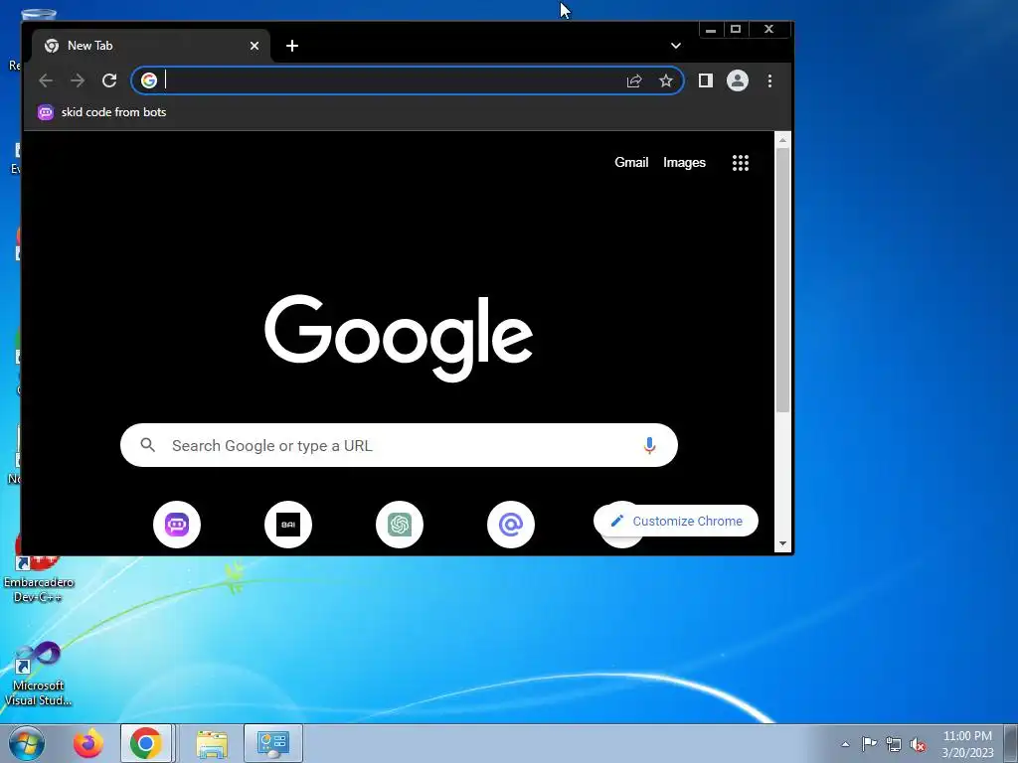The image size is (1018, 763).
Task: Open the Gmail link
Action: pyautogui.click(x=631, y=162)
